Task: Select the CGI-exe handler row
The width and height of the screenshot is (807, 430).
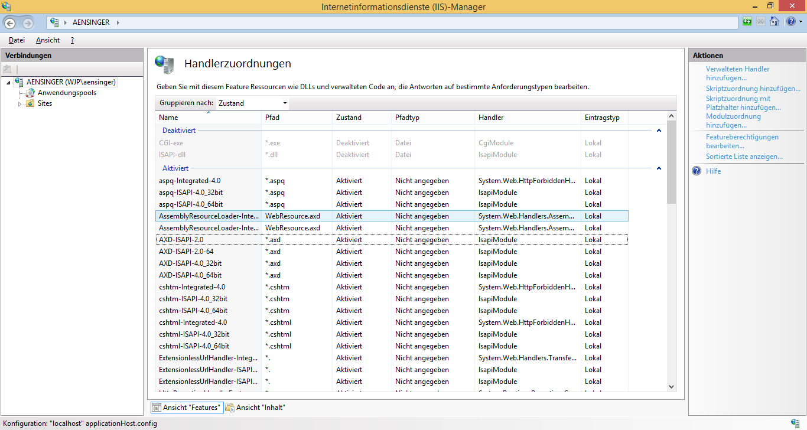Action: 392,143
